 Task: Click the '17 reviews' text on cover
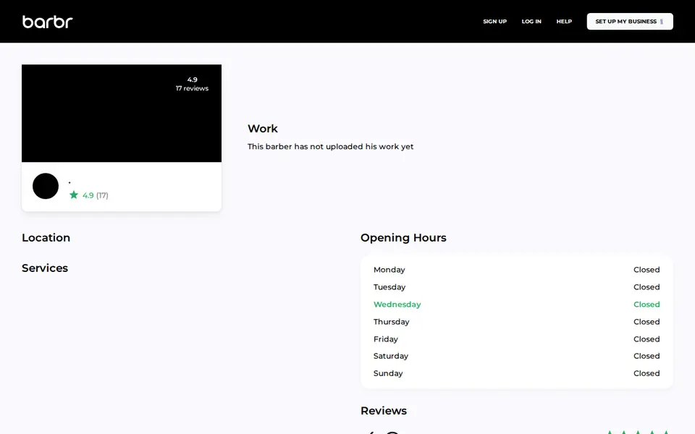192,88
